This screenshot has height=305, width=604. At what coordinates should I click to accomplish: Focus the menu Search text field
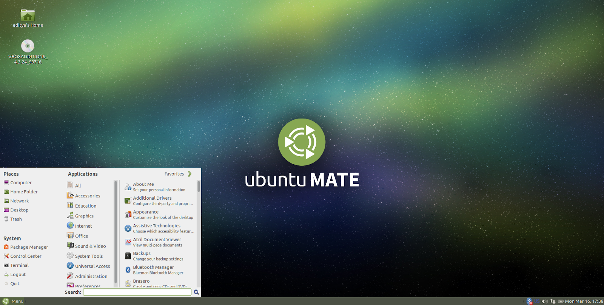coord(137,292)
